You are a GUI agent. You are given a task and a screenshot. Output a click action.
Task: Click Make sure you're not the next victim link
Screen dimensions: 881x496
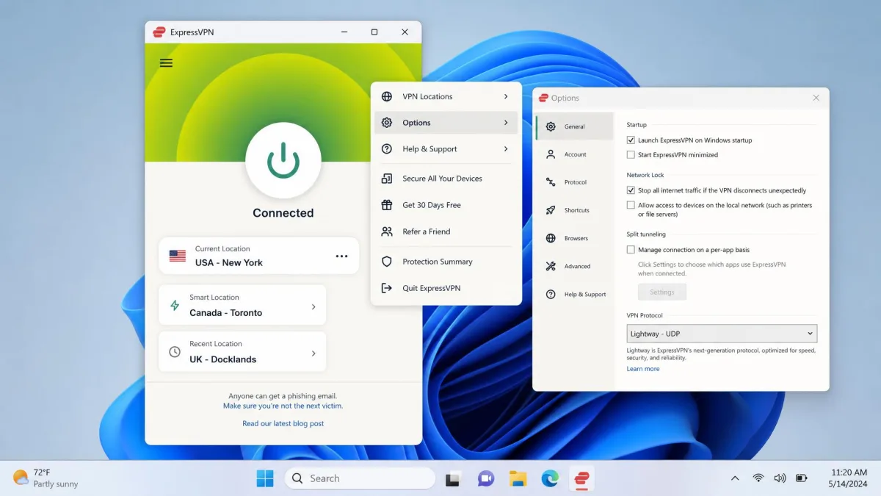[283, 406]
